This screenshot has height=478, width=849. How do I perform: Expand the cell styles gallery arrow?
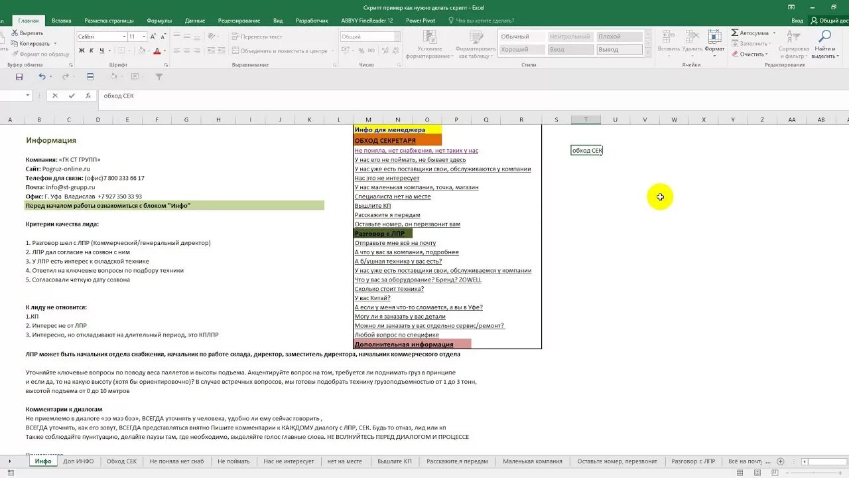coord(647,52)
